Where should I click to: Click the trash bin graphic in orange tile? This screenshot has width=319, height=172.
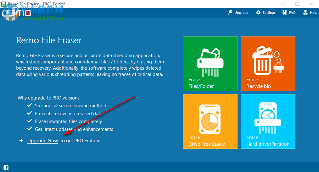262,61
